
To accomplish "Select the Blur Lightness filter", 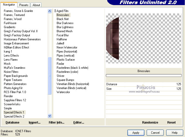I will (65, 27).
